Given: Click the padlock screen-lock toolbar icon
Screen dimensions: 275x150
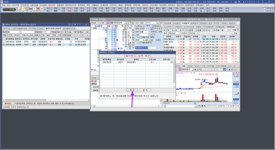Looking at the screenshot, I should pyautogui.click(x=27, y=9).
